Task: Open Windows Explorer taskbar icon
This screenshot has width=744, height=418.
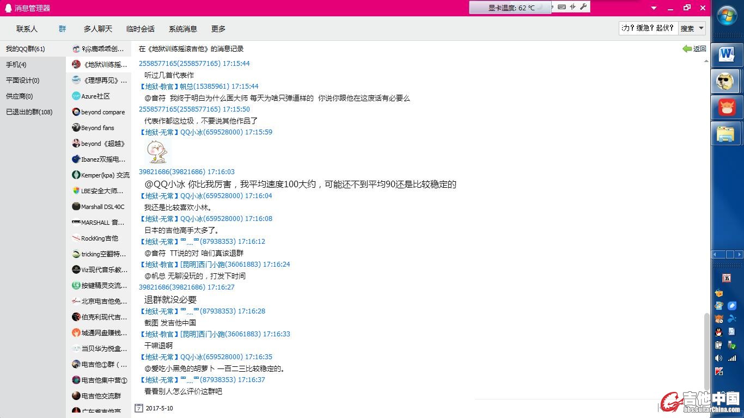Action: [726, 133]
